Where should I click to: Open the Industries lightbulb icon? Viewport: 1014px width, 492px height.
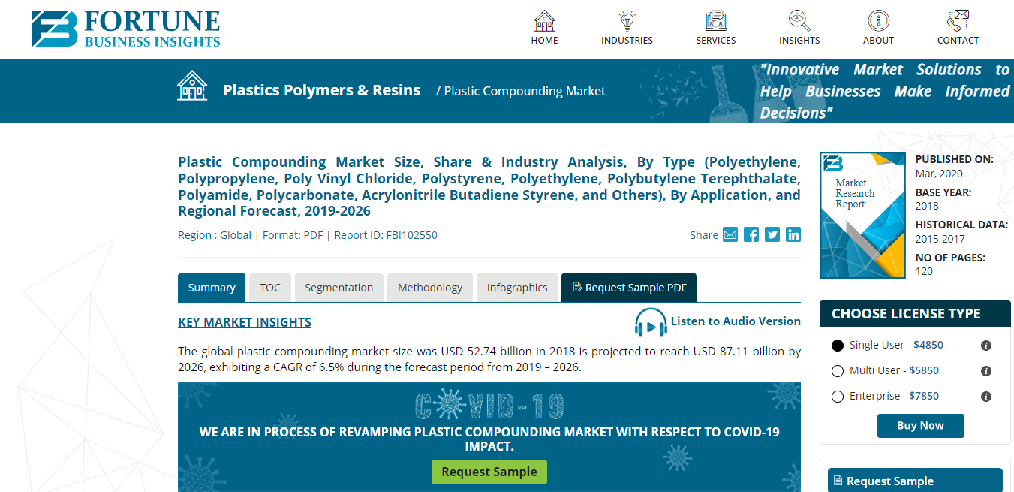click(x=627, y=20)
